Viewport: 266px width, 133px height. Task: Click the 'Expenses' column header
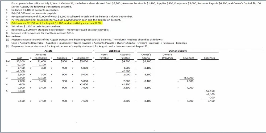[209, 58]
